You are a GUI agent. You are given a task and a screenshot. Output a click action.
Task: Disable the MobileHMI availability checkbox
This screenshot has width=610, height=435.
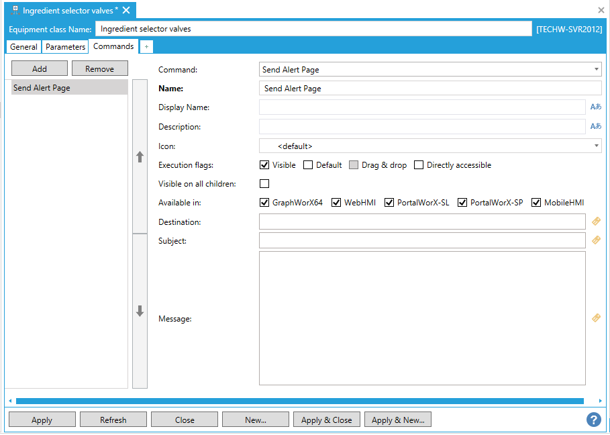click(x=536, y=203)
